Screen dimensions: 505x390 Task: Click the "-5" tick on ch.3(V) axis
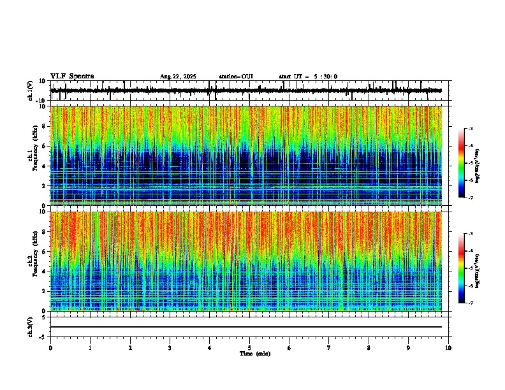[x=43, y=337]
